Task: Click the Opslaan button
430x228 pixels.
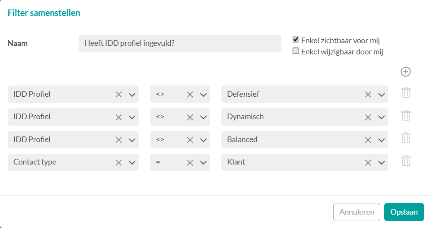Action: tap(404, 212)
